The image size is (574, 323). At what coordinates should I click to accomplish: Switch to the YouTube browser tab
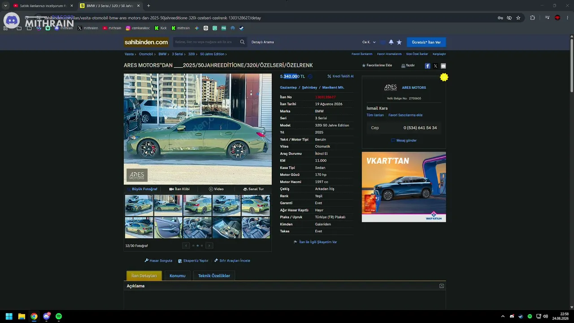(43, 6)
